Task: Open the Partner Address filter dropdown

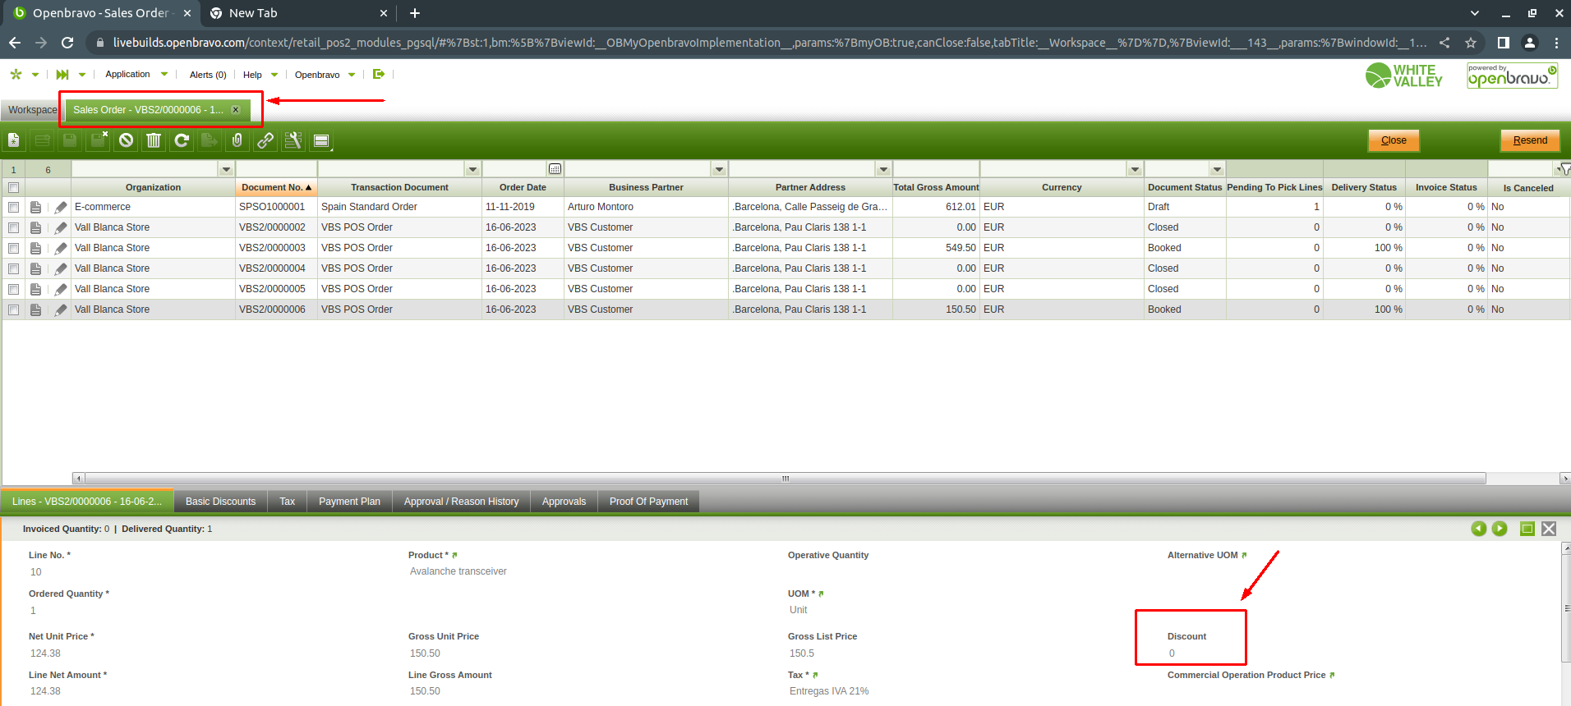Action: [x=883, y=169]
